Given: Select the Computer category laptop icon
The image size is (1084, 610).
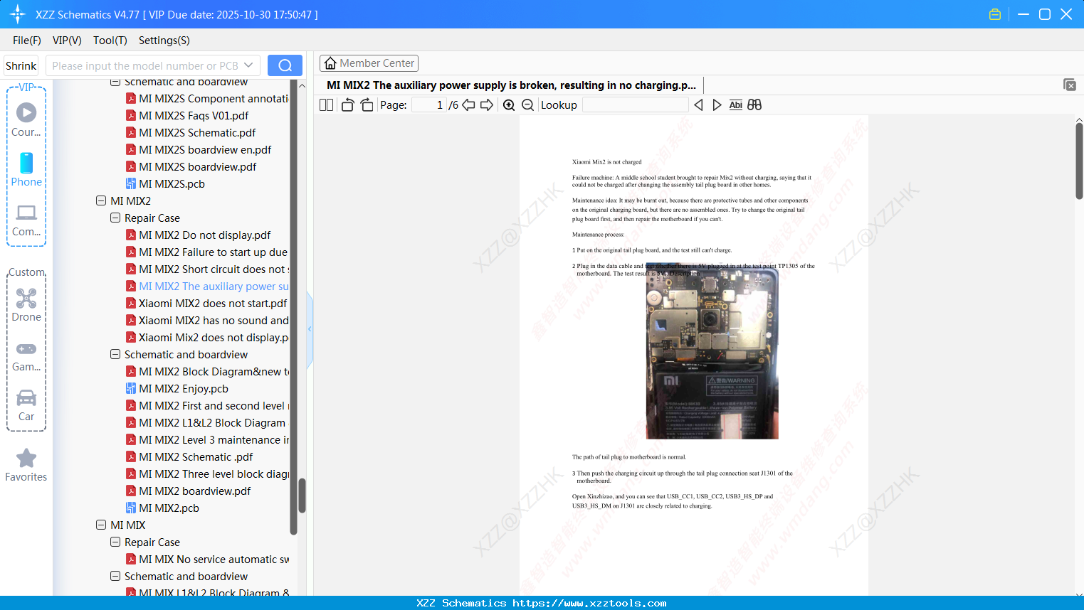Looking at the screenshot, I should (x=26, y=220).
